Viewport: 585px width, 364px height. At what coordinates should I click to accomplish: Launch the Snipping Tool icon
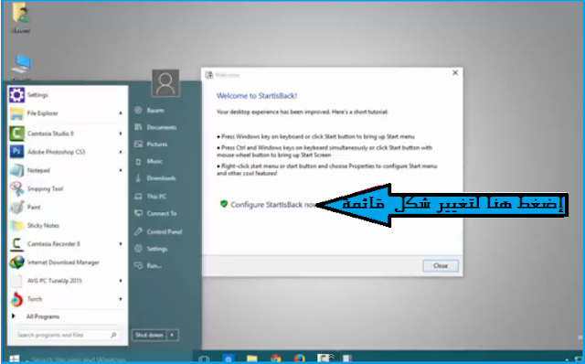(17, 188)
